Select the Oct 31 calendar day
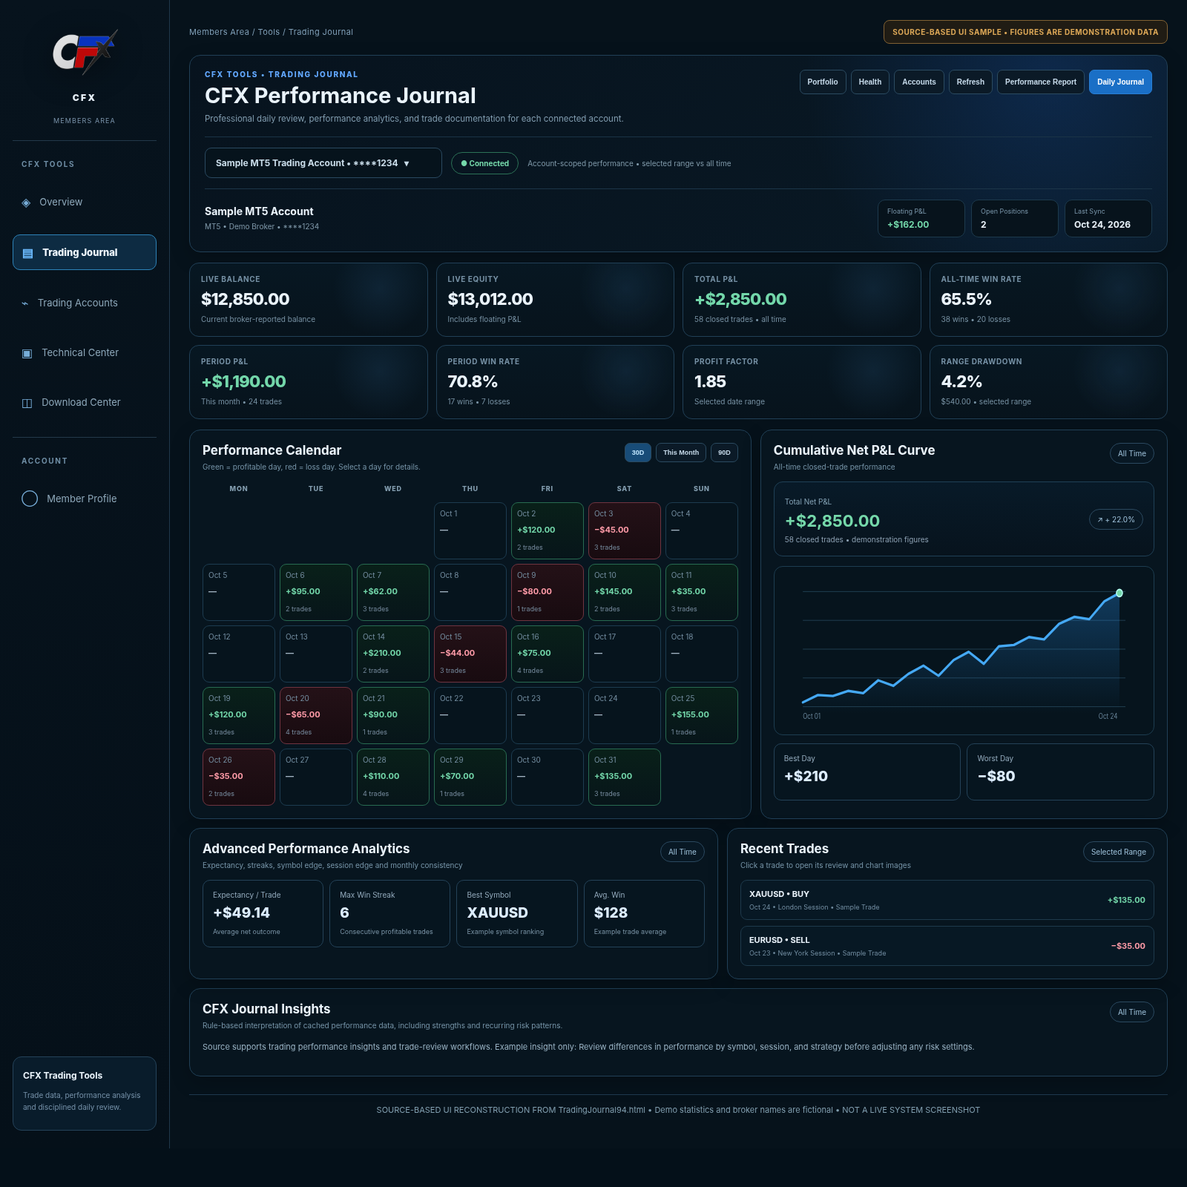1187x1187 pixels. tap(625, 777)
